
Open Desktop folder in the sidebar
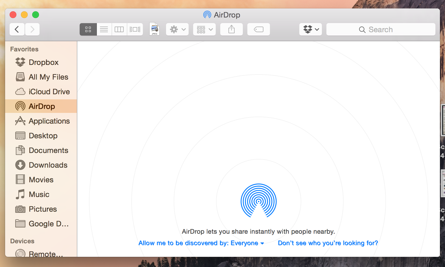(41, 135)
